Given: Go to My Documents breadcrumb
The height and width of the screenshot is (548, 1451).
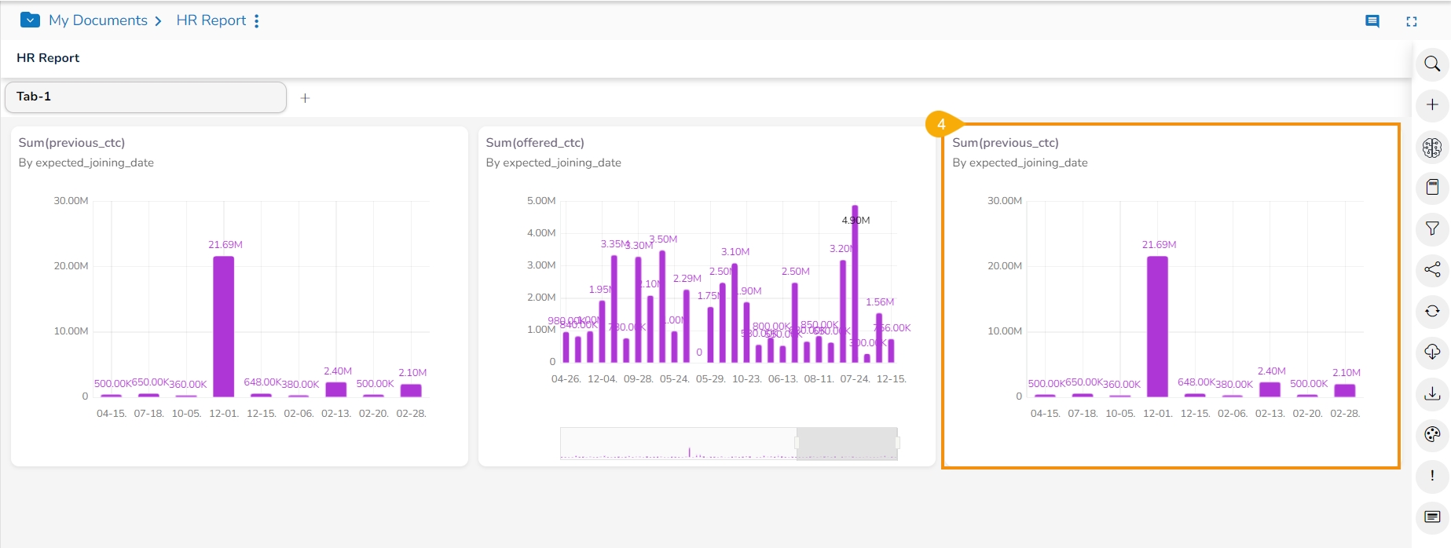Looking at the screenshot, I should (98, 20).
